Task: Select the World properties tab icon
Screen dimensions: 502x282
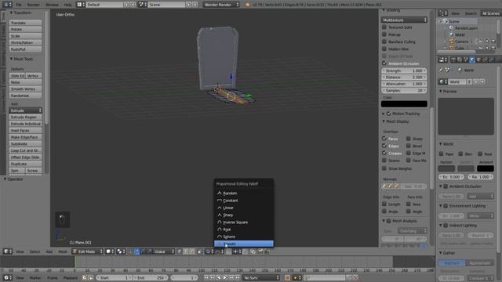Action: pos(472,60)
